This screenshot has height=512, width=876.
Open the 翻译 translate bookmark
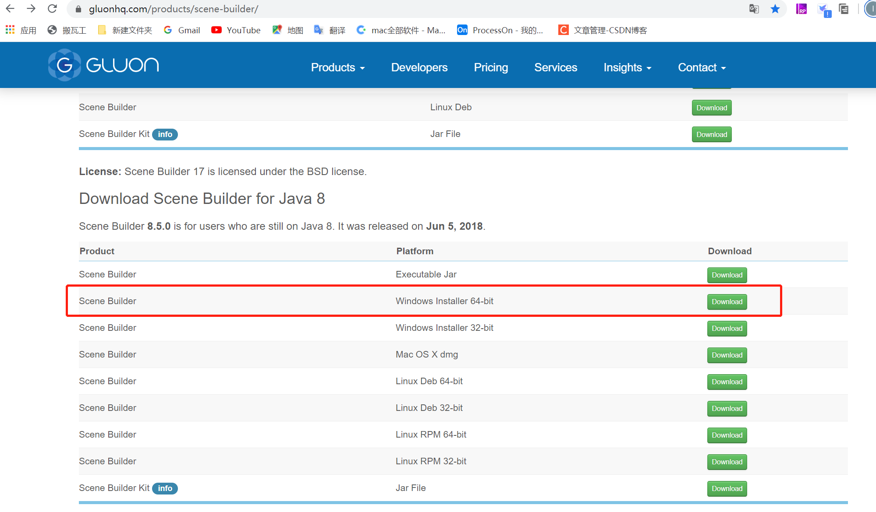click(x=330, y=30)
